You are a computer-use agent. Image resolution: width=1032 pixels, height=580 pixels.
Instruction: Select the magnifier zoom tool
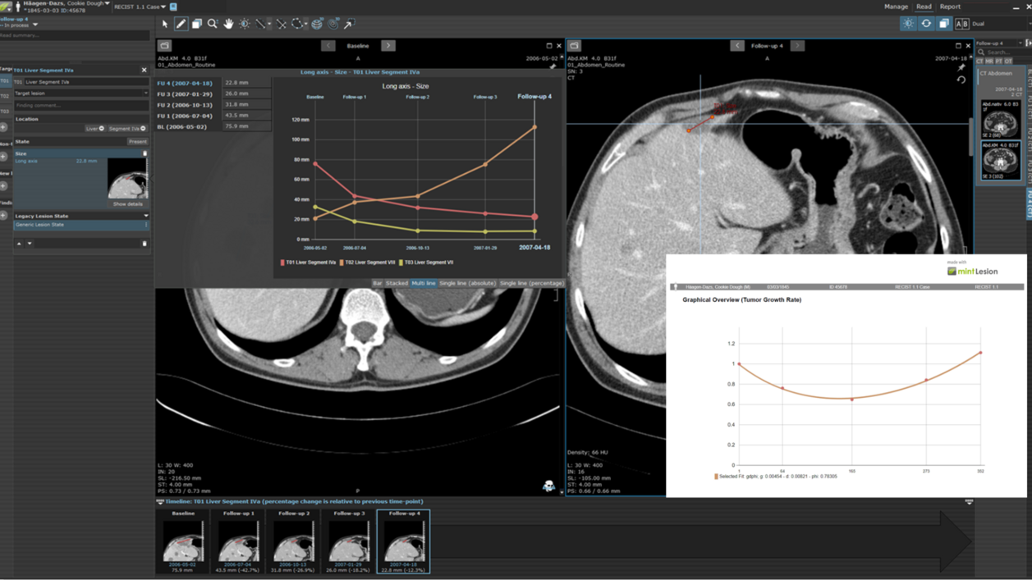(212, 24)
